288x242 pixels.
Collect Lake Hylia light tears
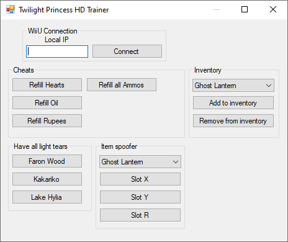coord(47,197)
